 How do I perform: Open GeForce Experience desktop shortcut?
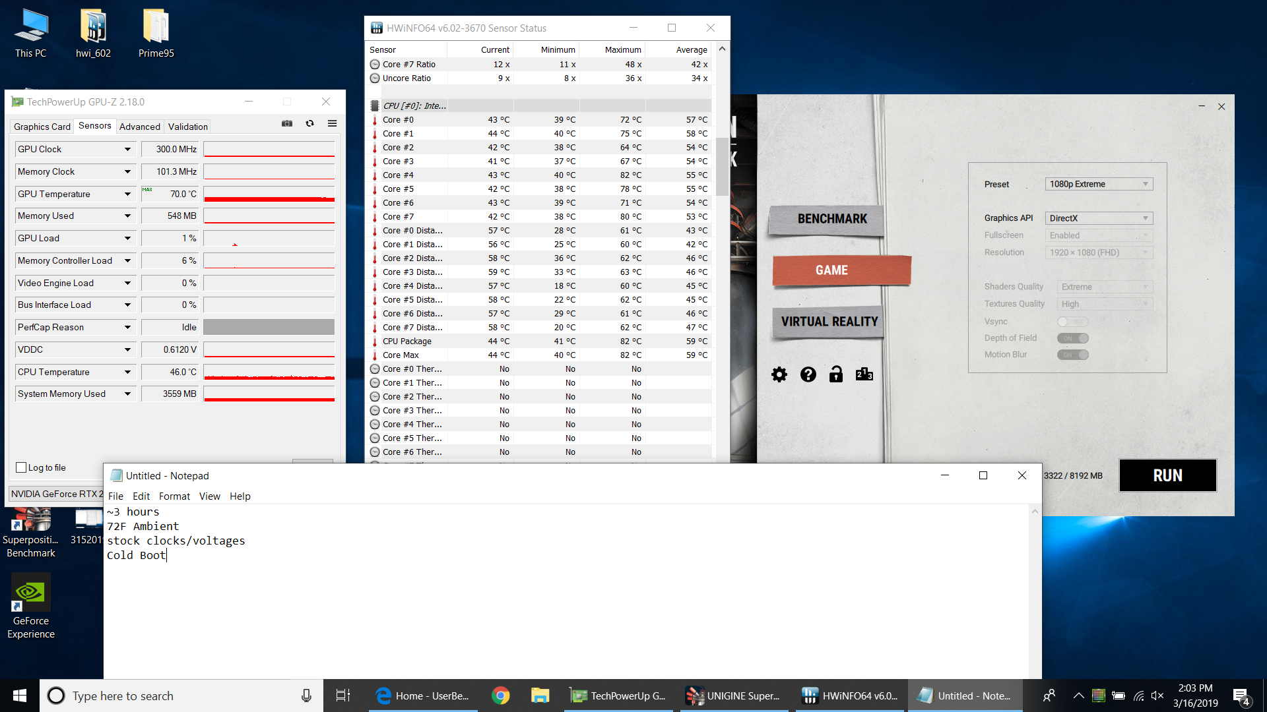[31, 607]
